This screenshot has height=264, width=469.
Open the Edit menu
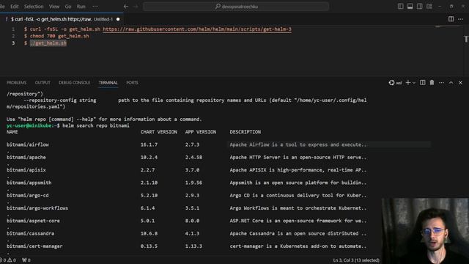point(15,7)
